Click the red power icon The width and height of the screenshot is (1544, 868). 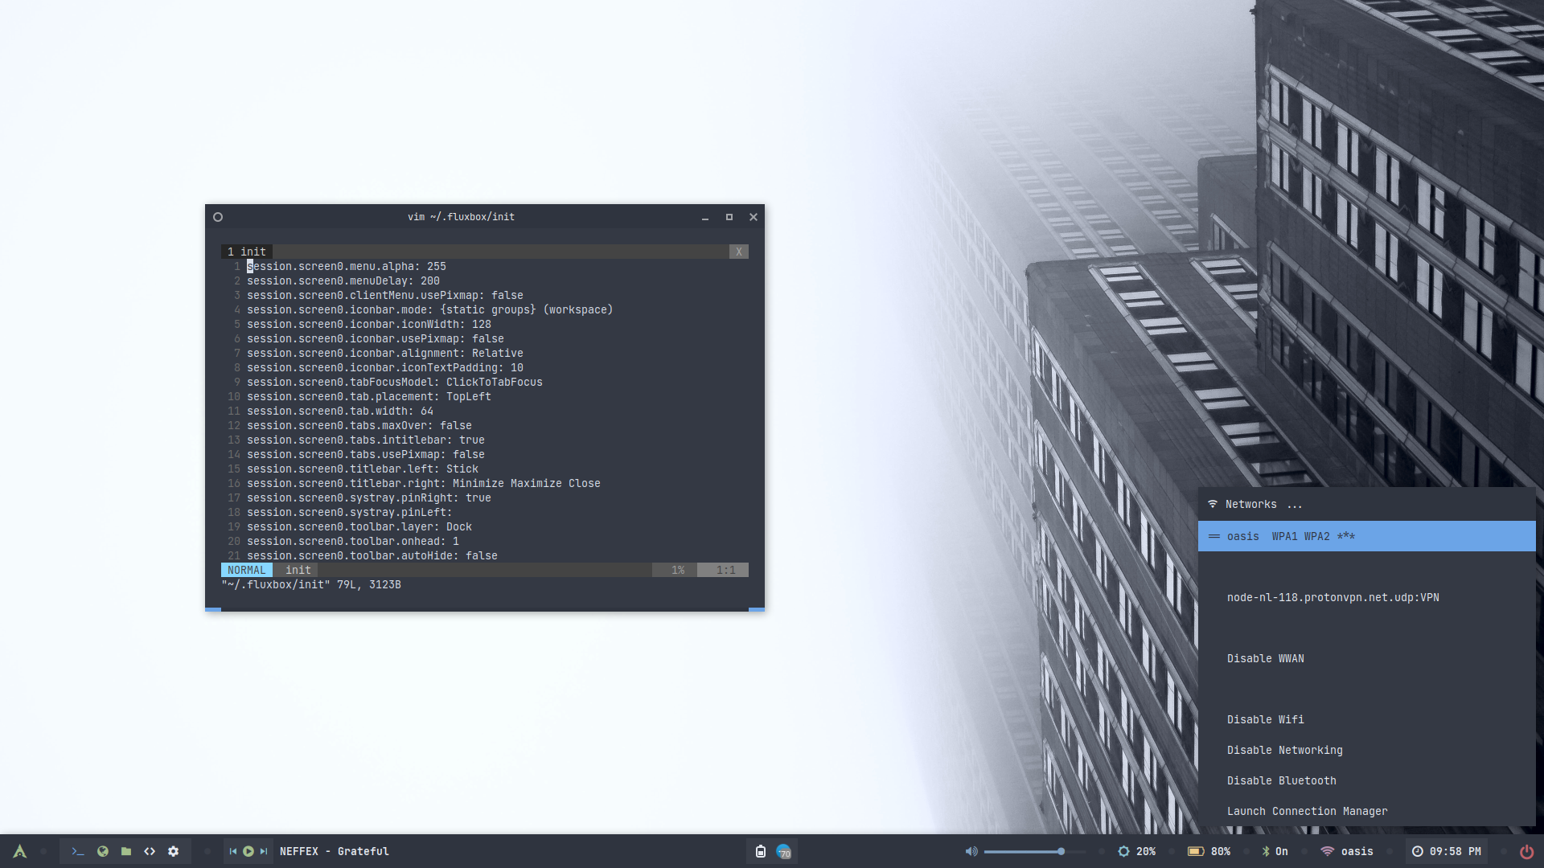[1526, 851]
